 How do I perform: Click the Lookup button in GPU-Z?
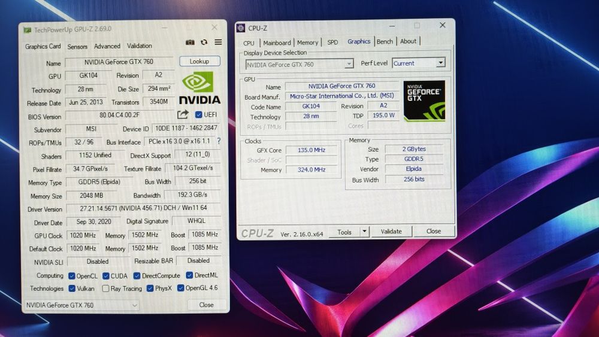click(x=199, y=61)
